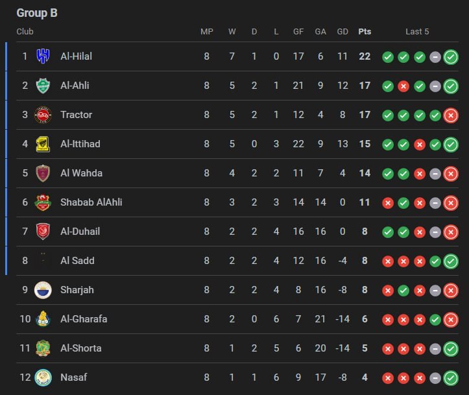This screenshot has width=469, height=395.
Task: Click the Al-Ahli club logo
Action: [43, 86]
